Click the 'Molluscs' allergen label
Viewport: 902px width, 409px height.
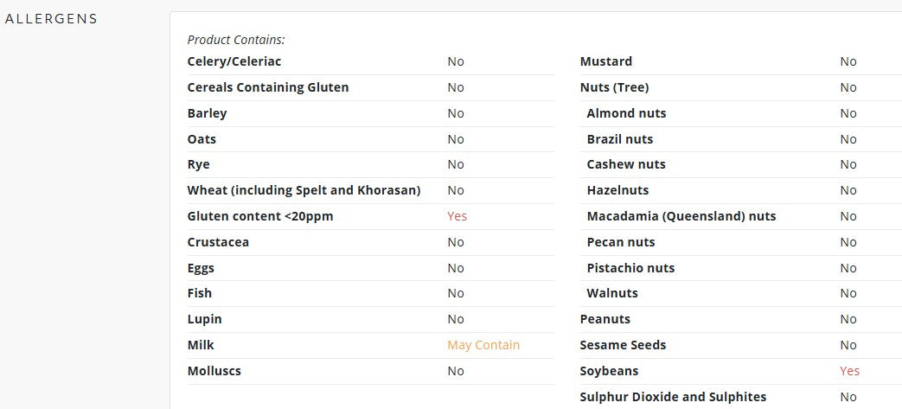click(214, 371)
